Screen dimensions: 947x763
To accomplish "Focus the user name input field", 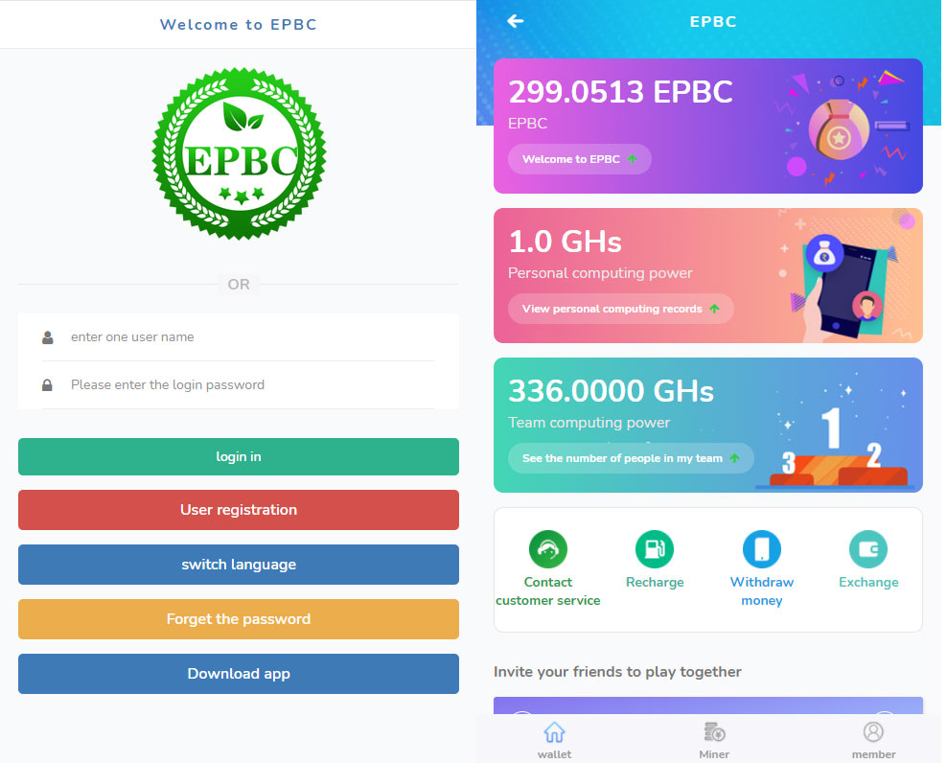I will point(249,337).
